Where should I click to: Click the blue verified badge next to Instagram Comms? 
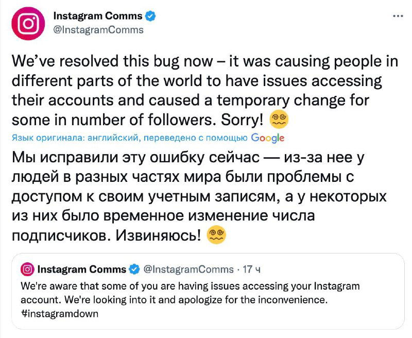point(149,15)
